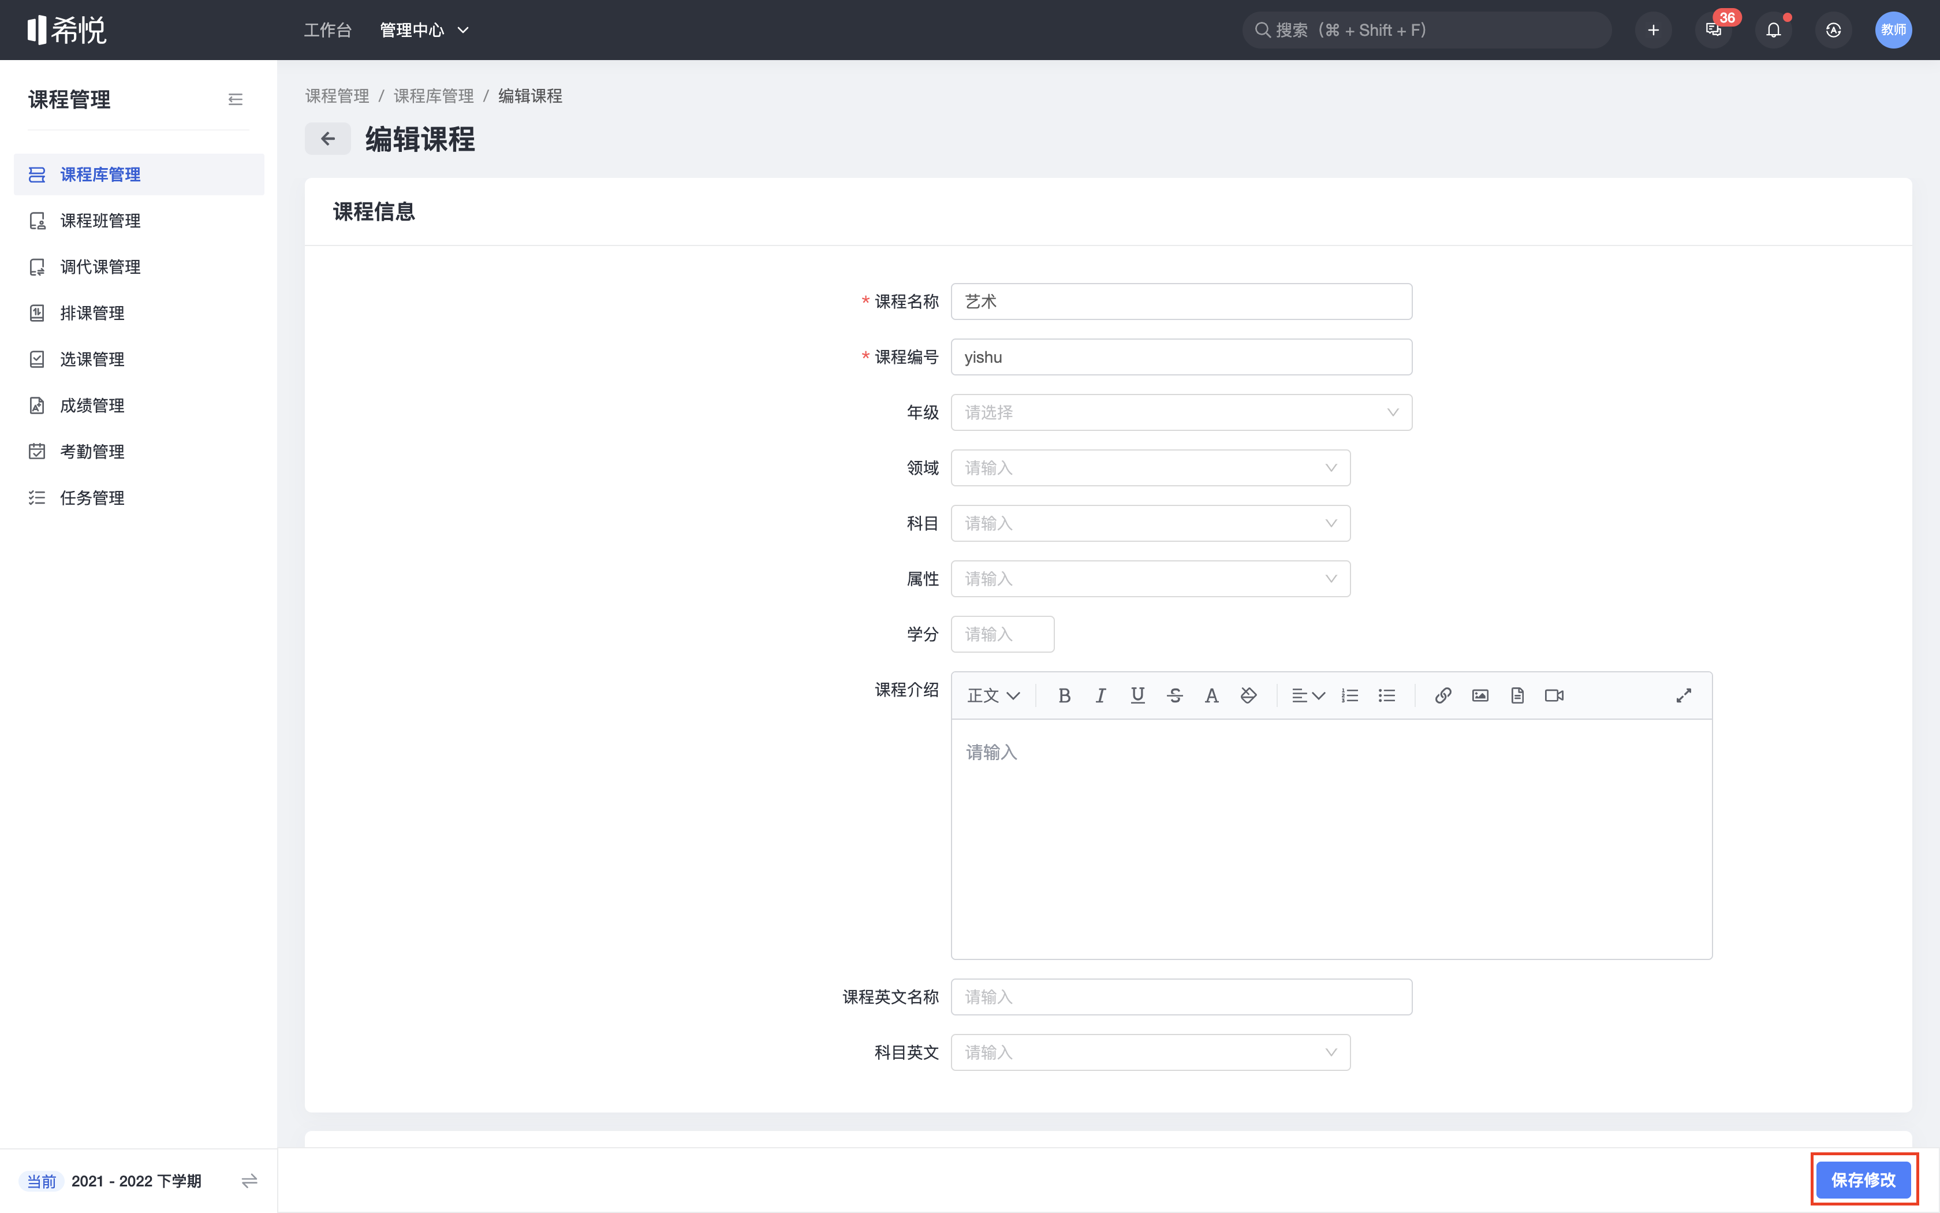Screen dimensions: 1940x1213
Task: Apply underline formatting
Action: pyautogui.click(x=1137, y=695)
